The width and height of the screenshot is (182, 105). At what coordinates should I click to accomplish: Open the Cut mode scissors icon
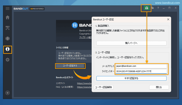point(7,28)
